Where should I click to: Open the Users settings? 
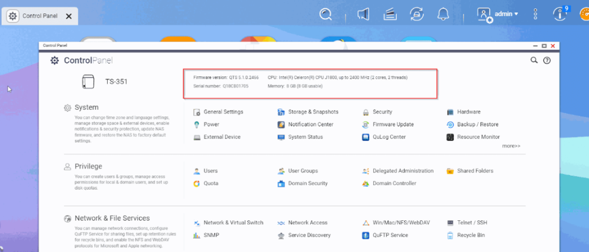point(206,171)
